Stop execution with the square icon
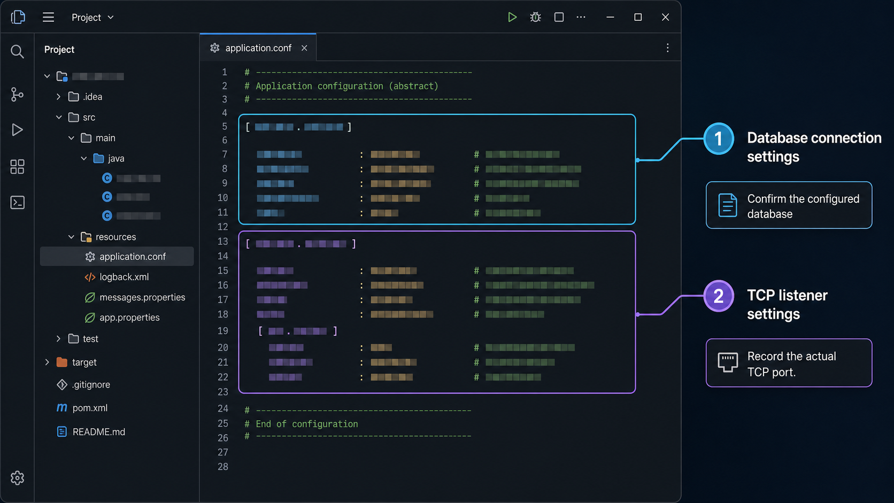The width and height of the screenshot is (894, 503). pyautogui.click(x=559, y=17)
